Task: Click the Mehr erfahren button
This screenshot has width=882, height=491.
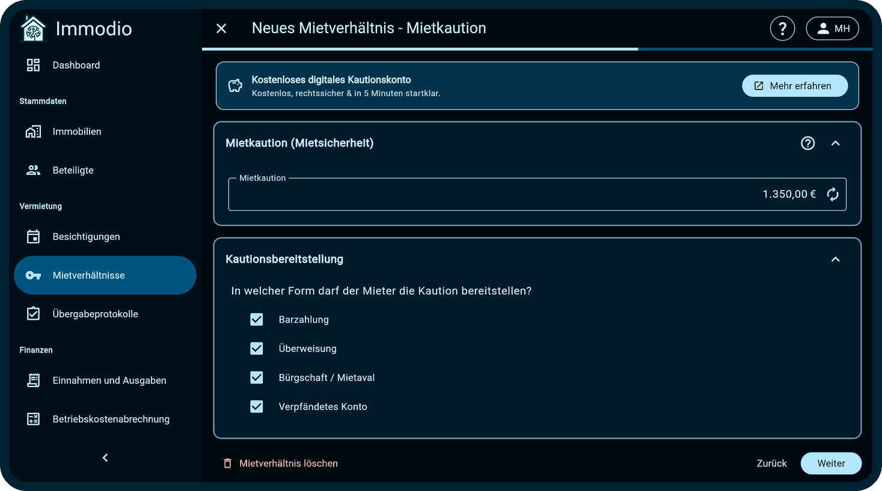Action: pyautogui.click(x=795, y=86)
